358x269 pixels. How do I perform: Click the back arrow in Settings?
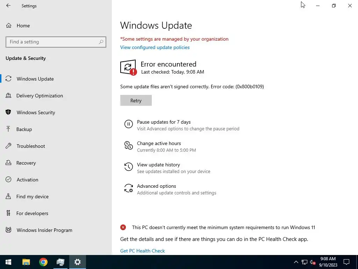pos(8,6)
